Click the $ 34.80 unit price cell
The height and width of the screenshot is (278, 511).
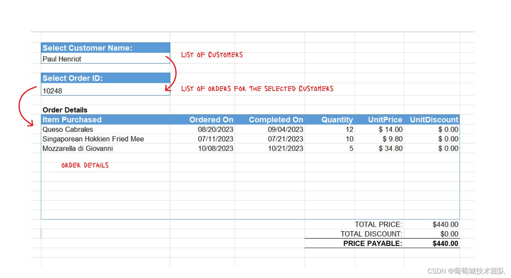[x=380, y=148]
